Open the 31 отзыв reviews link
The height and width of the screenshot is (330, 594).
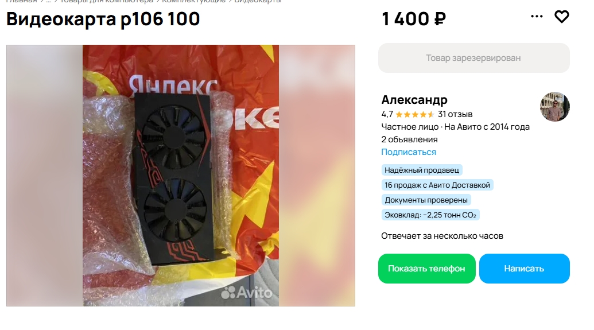(x=455, y=114)
